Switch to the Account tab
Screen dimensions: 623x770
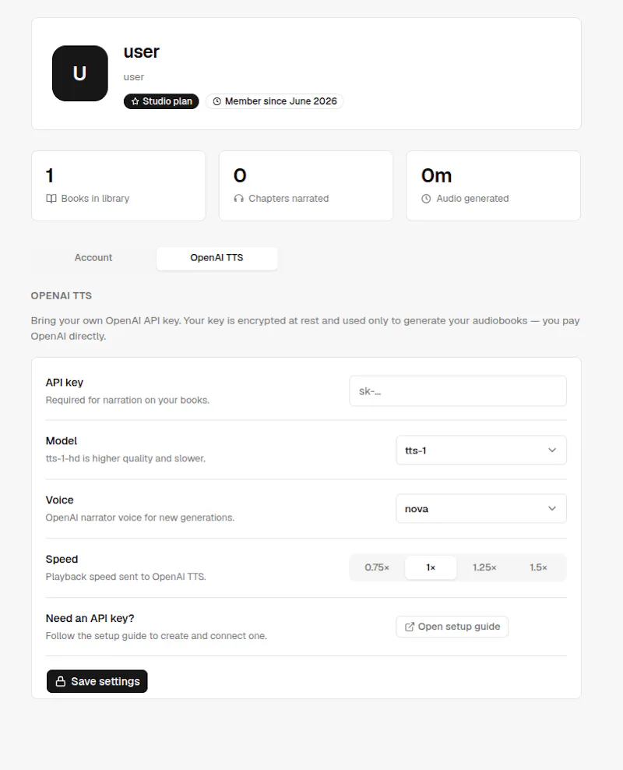pyautogui.click(x=93, y=258)
